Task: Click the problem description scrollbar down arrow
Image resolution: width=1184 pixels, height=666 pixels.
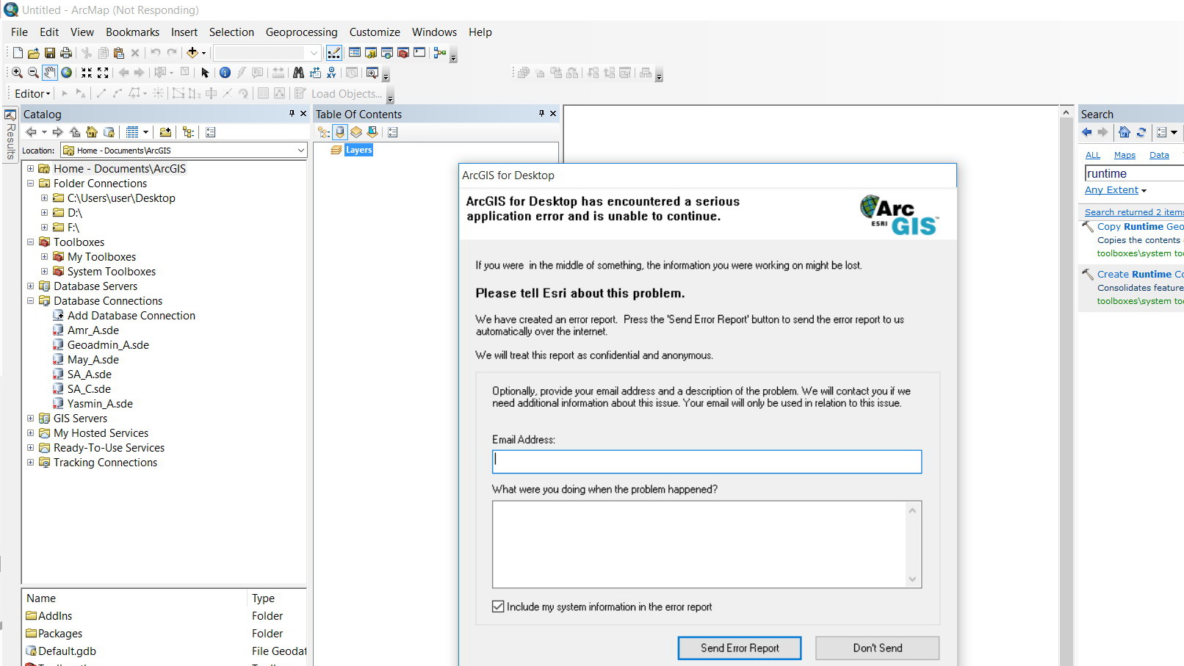Action: click(912, 579)
